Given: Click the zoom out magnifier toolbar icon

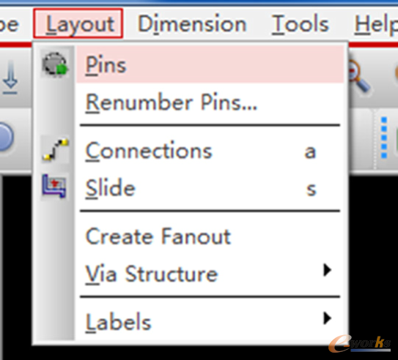Looking at the screenshot, I should click(x=359, y=76).
